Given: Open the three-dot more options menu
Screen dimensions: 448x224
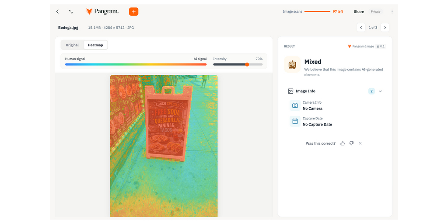Looking at the screenshot, I should pyautogui.click(x=392, y=11).
